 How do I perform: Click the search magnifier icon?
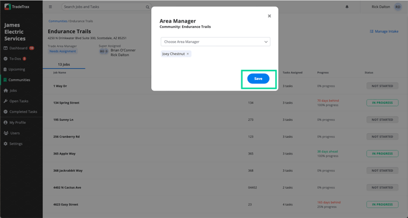(148, 7)
